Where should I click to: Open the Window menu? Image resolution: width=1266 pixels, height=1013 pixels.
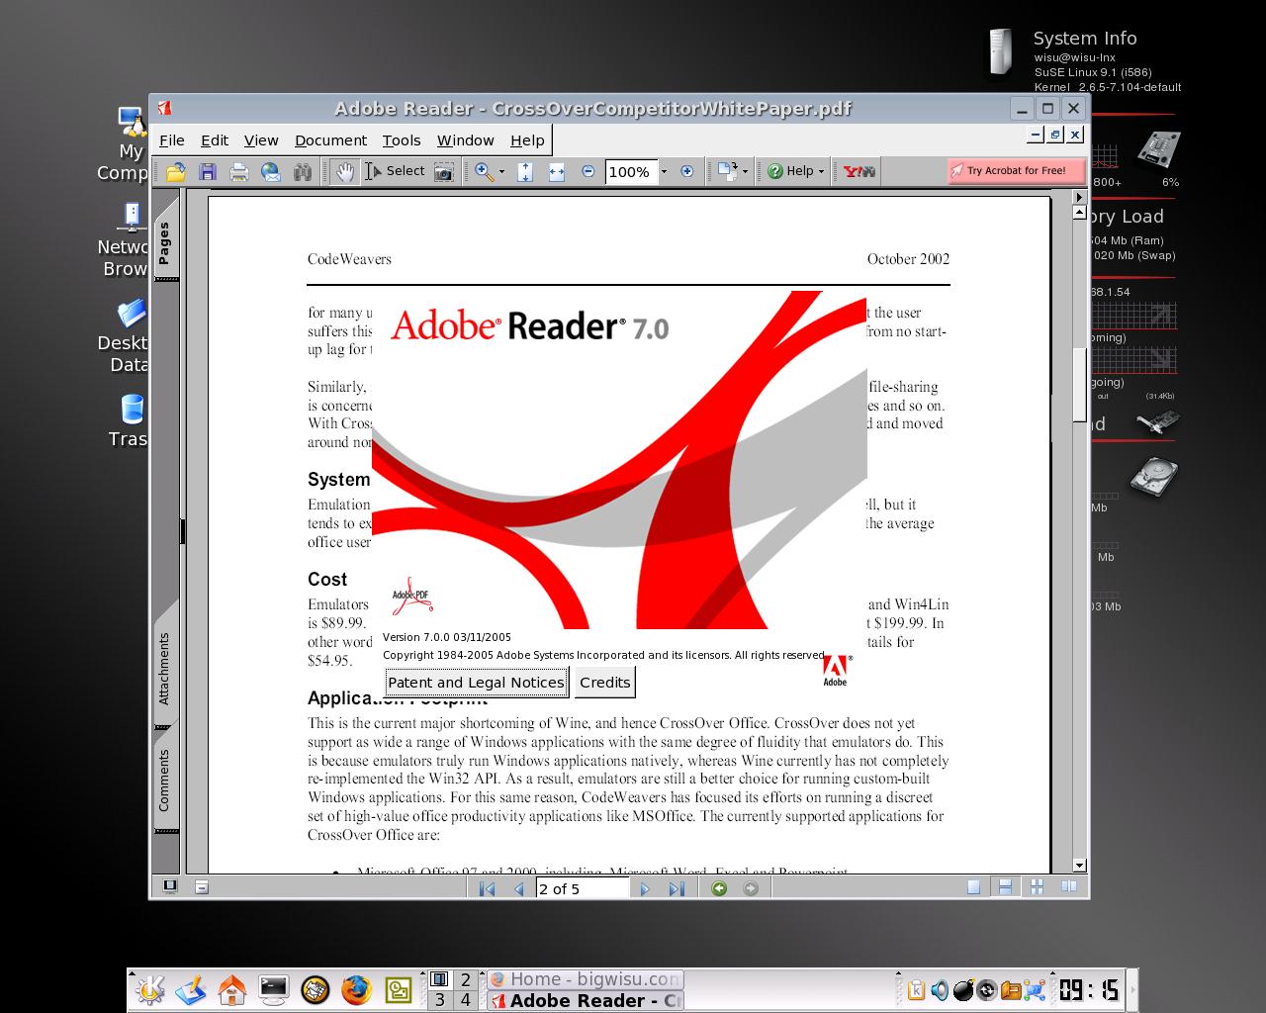[x=465, y=140]
